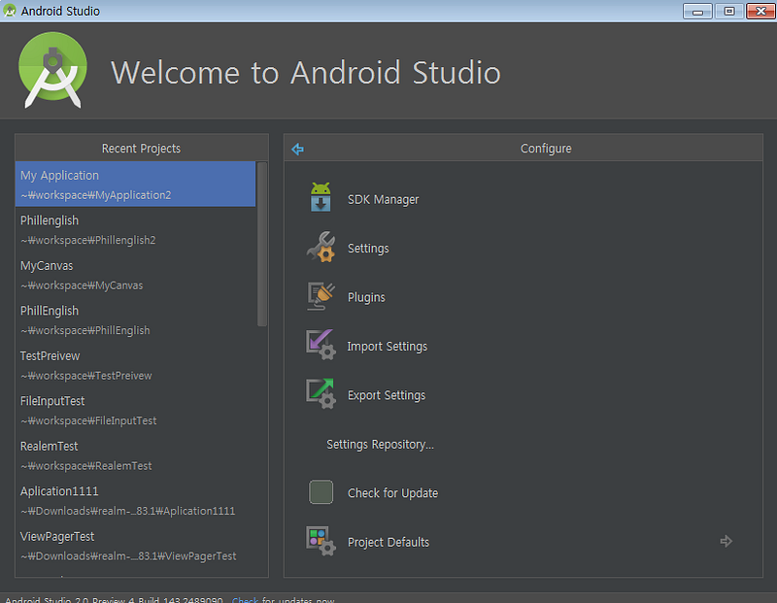
Task: Choose Import Settings
Action: [x=387, y=347]
